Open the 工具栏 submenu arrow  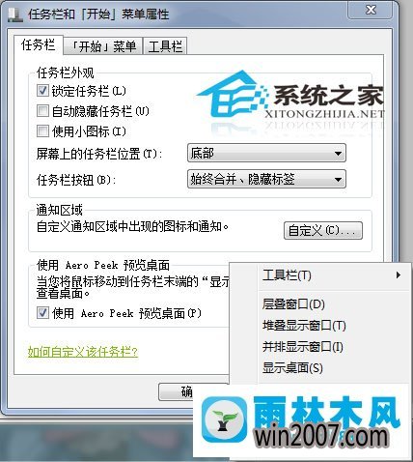pos(399,275)
